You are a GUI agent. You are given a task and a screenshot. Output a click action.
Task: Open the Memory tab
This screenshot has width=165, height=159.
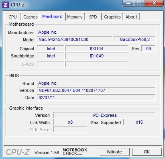click(x=75, y=17)
